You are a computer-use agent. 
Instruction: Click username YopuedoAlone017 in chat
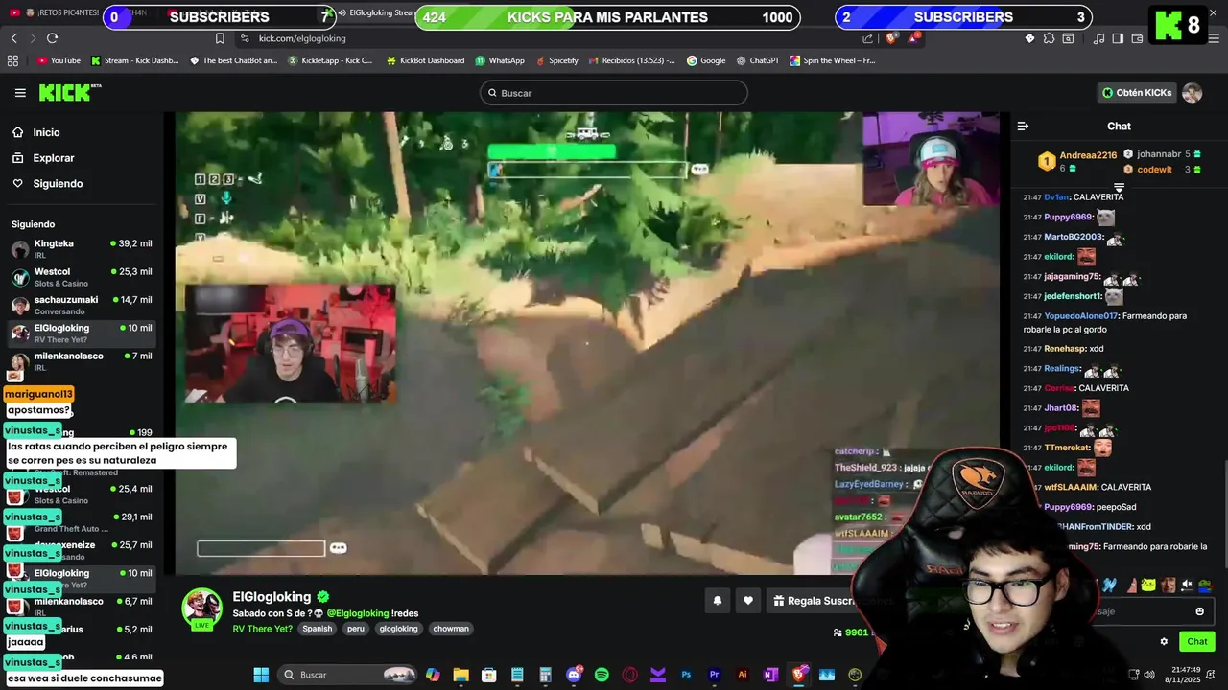1081,316
